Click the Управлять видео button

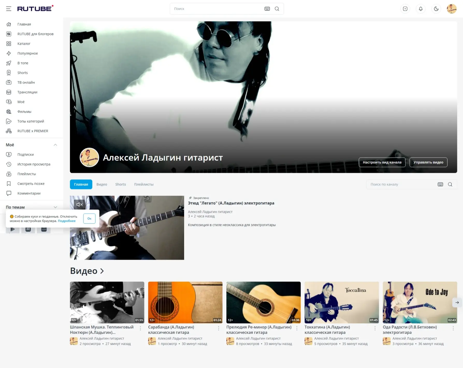[428, 162]
